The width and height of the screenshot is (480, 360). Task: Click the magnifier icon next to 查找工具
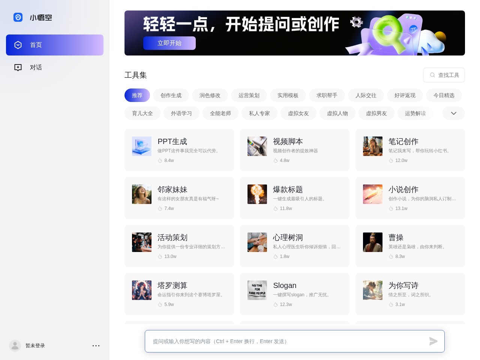click(x=432, y=75)
